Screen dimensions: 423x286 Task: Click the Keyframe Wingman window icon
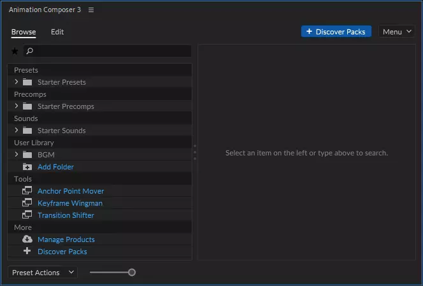pyautogui.click(x=27, y=203)
